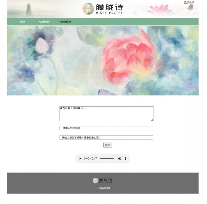Image resolution: width=207 pixels, height=204 pixels.
Task: Click the 登录本站 login link
Action: (x=189, y=2)
